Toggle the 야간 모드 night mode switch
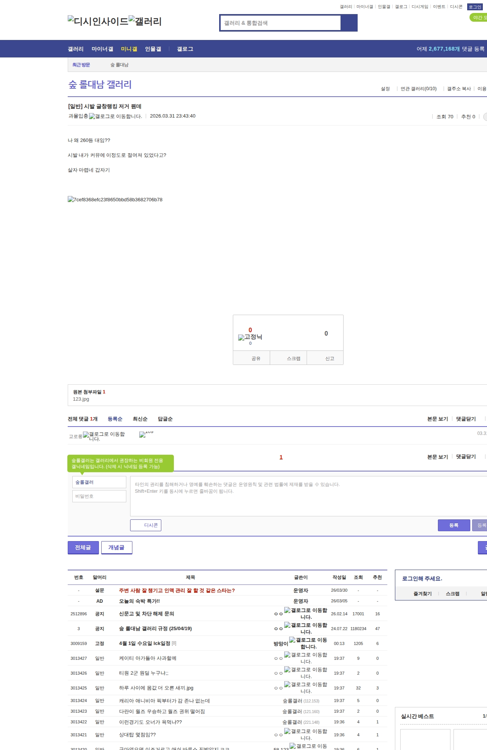 click(479, 18)
